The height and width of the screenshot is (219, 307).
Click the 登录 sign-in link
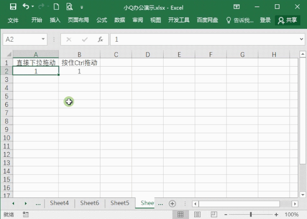pos(265,20)
